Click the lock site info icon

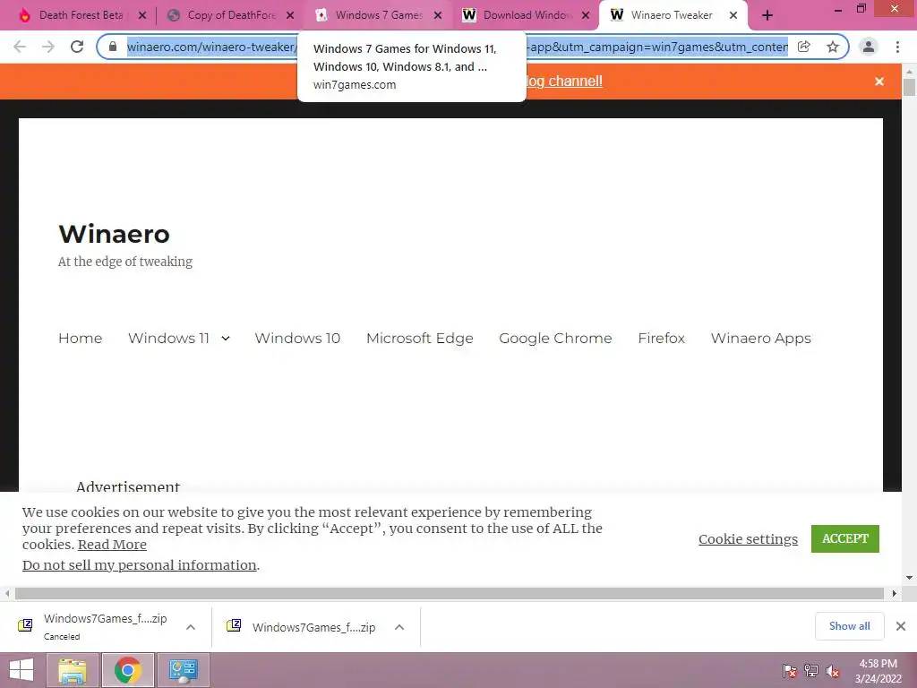pyautogui.click(x=113, y=47)
